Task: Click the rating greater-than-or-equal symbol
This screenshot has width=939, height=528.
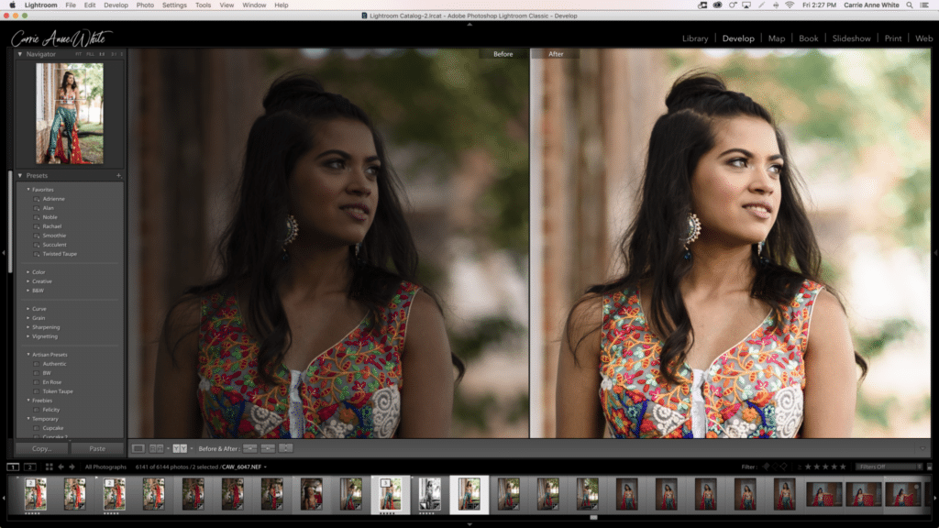Action: tap(799, 467)
